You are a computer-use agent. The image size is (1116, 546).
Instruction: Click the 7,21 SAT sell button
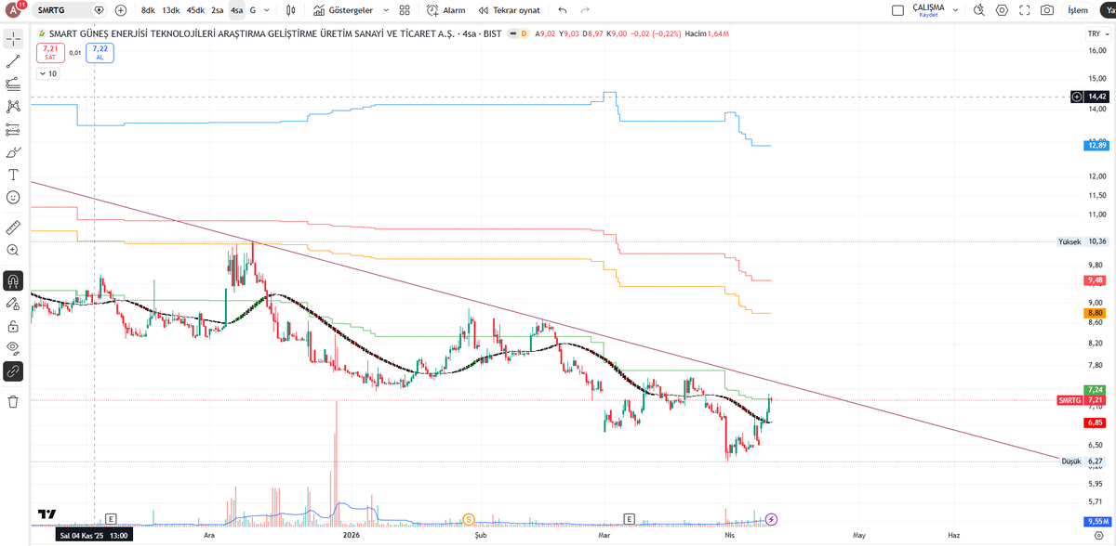pos(50,52)
